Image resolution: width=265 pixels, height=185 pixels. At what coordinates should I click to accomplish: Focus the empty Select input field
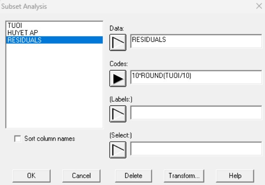click(x=196, y=148)
